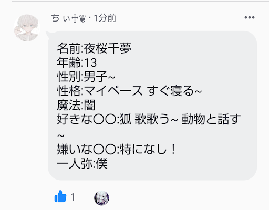Click the 好きな〇〇:狐 歌歌う~ line

tap(117, 119)
